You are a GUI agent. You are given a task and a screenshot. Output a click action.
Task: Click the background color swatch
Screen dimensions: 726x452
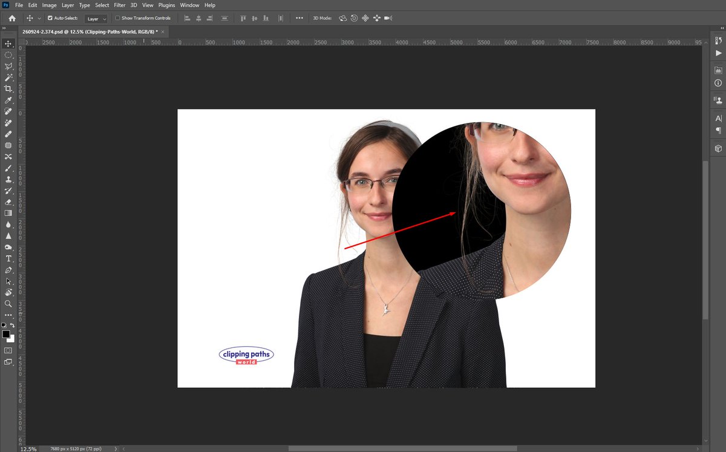point(11,339)
